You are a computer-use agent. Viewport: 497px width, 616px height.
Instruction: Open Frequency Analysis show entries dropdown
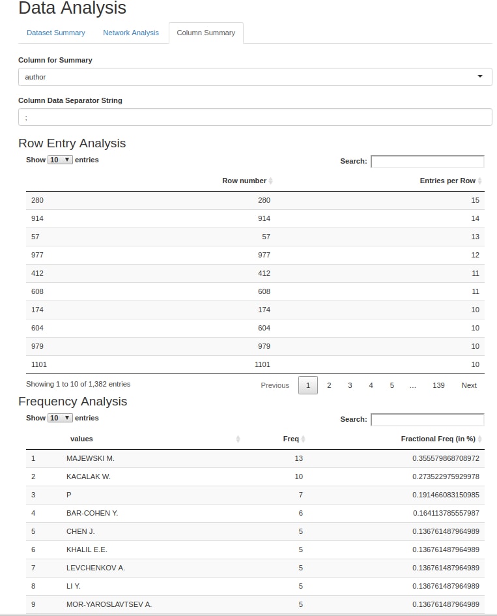point(60,418)
